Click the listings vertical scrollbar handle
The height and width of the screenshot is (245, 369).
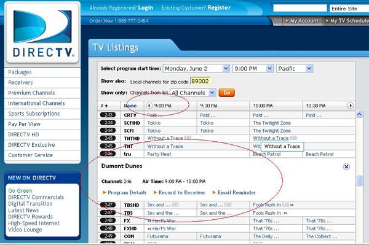pyautogui.click(x=359, y=181)
